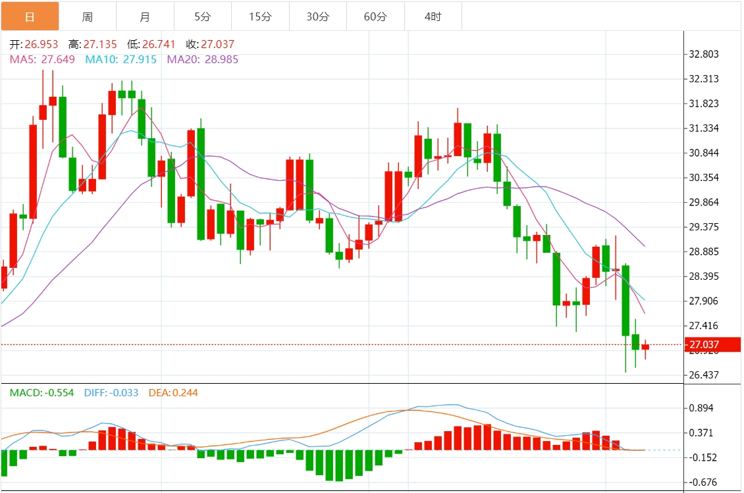Switch to the 60分 chart tab
This screenshot has width=744, height=493.
[376, 16]
